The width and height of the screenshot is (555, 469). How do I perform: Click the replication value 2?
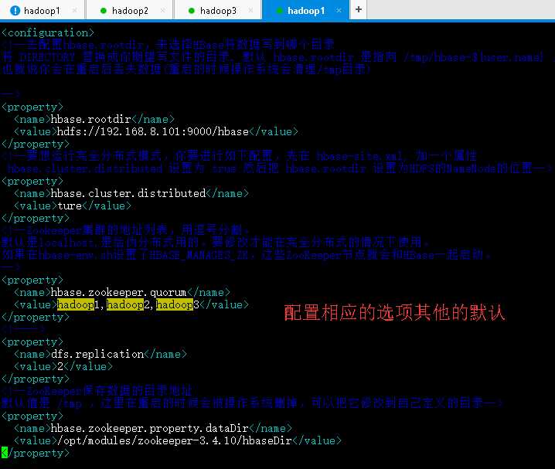[x=60, y=366]
